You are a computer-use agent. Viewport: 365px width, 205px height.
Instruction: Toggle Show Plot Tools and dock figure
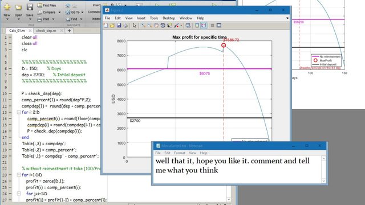219,25
